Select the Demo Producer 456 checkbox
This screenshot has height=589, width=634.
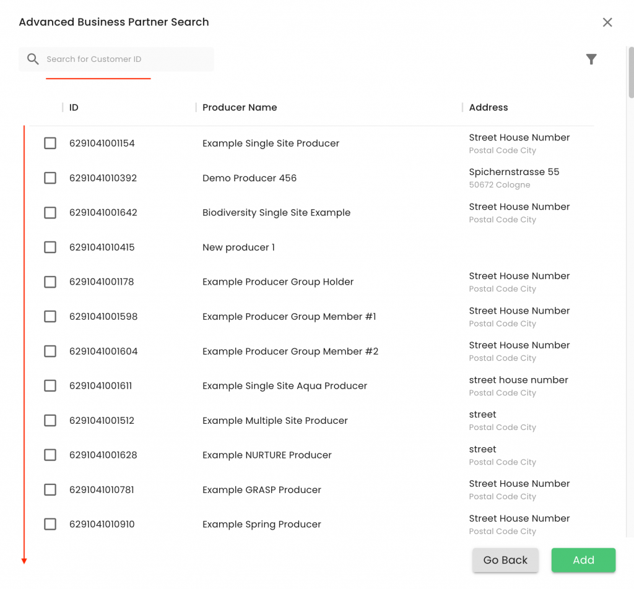pyautogui.click(x=50, y=178)
